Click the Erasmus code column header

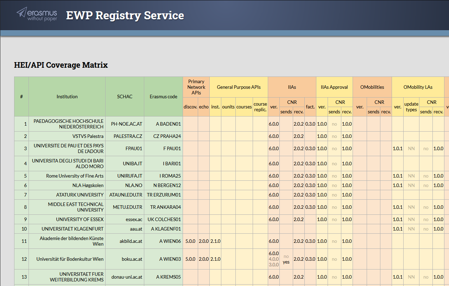coord(163,97)
